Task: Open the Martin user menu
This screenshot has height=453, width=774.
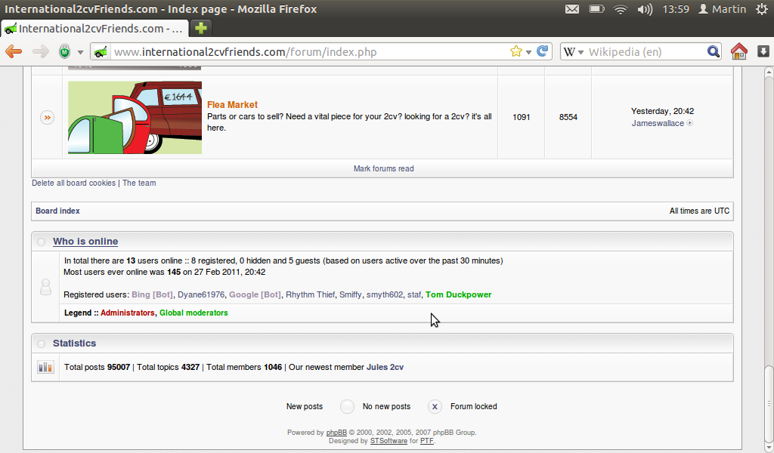Action: point(722,9)
